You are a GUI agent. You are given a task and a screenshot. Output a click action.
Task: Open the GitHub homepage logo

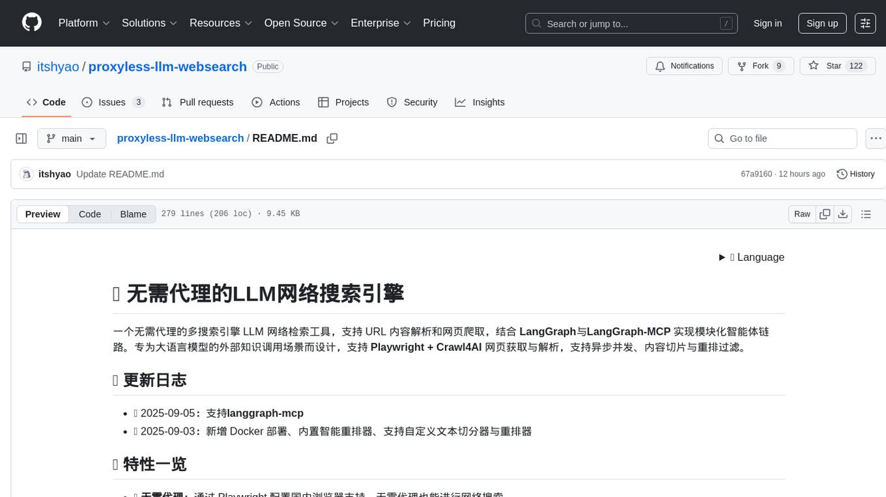coord(32,23)
